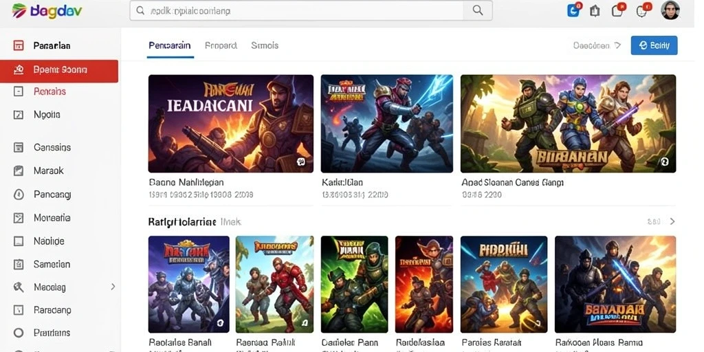
Task: Click badge icon on IEADAICANI game thumbnail
Action: [x=301, y=162]
